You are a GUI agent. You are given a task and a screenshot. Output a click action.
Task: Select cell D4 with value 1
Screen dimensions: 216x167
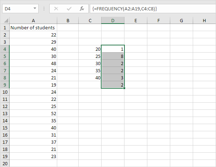113,49
